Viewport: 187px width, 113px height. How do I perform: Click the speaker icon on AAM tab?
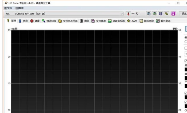pos(128,21)
